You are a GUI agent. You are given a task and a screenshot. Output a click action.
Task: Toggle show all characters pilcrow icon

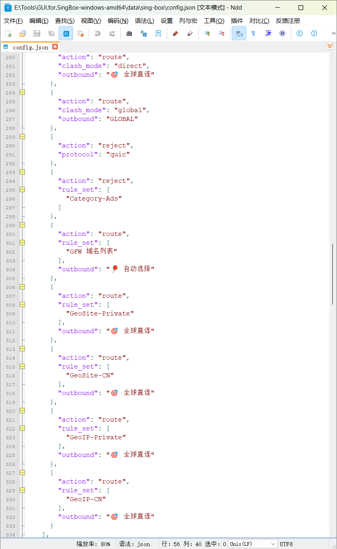(253, 33)
